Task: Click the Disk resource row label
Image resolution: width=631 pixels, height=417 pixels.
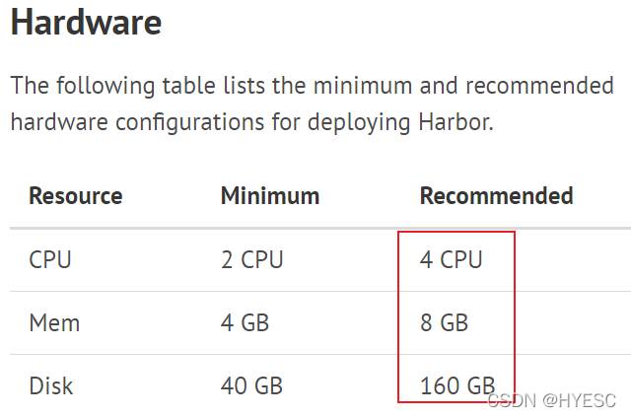Action: click(51, 385)
